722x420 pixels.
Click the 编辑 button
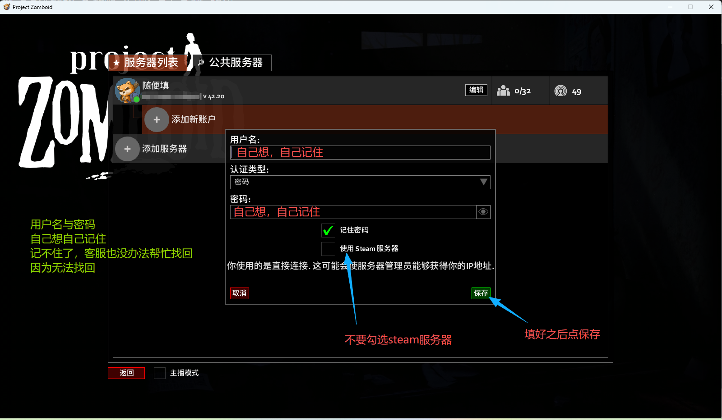pos(476,90)
